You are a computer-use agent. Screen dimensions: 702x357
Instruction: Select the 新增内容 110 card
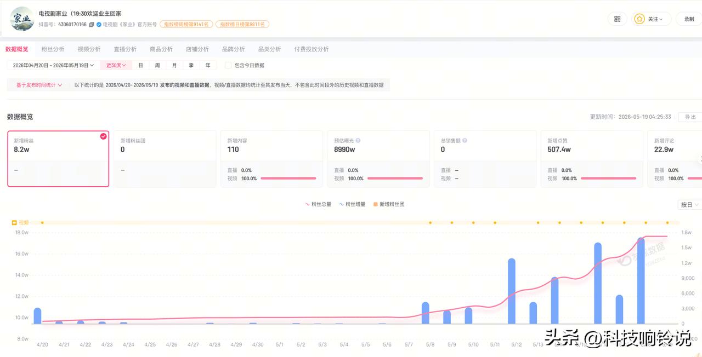(x=271, y=159)
